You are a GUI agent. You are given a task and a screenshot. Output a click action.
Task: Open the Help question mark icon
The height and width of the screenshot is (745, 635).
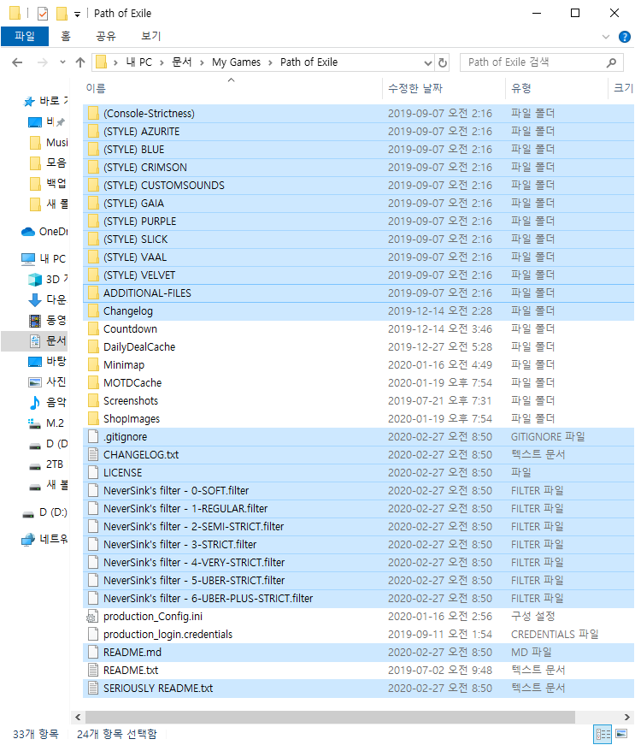click(x=625, y=37)
